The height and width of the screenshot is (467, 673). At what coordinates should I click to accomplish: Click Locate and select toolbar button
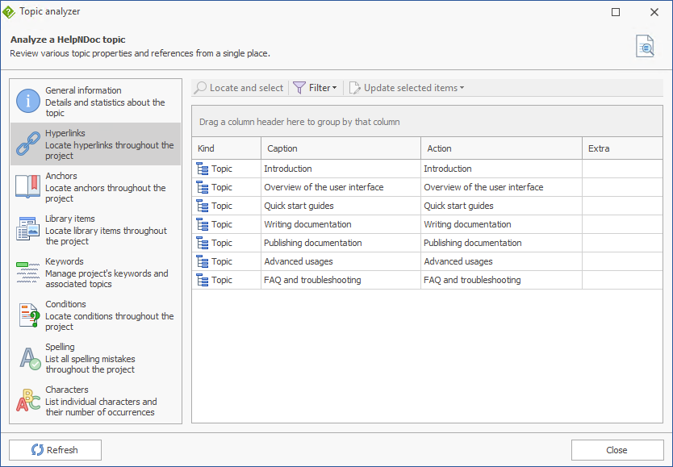pos(239,88)
